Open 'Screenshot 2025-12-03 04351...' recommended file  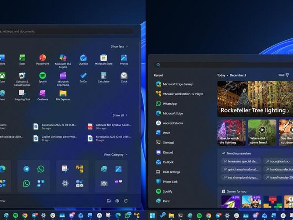tap(109, 139)
